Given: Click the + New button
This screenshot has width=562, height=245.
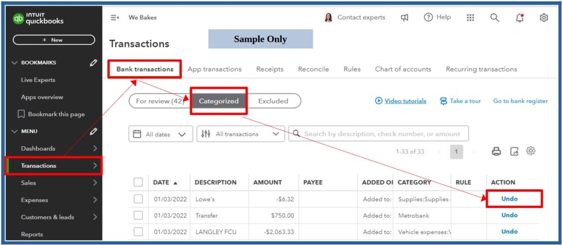Looking at the screenshot, I should (x=54, y=40).
